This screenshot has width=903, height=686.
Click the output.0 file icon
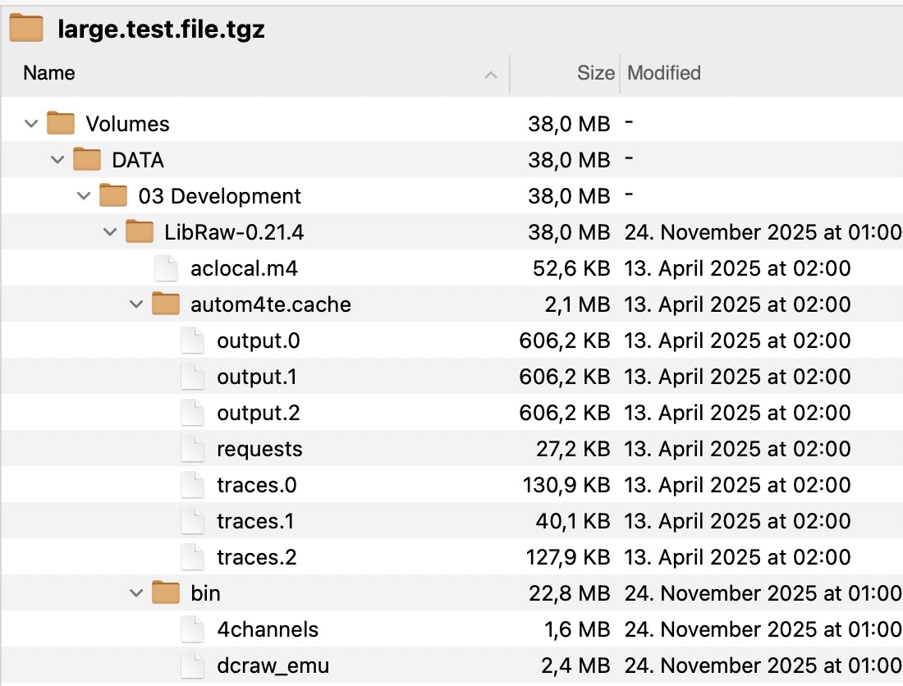192,340
